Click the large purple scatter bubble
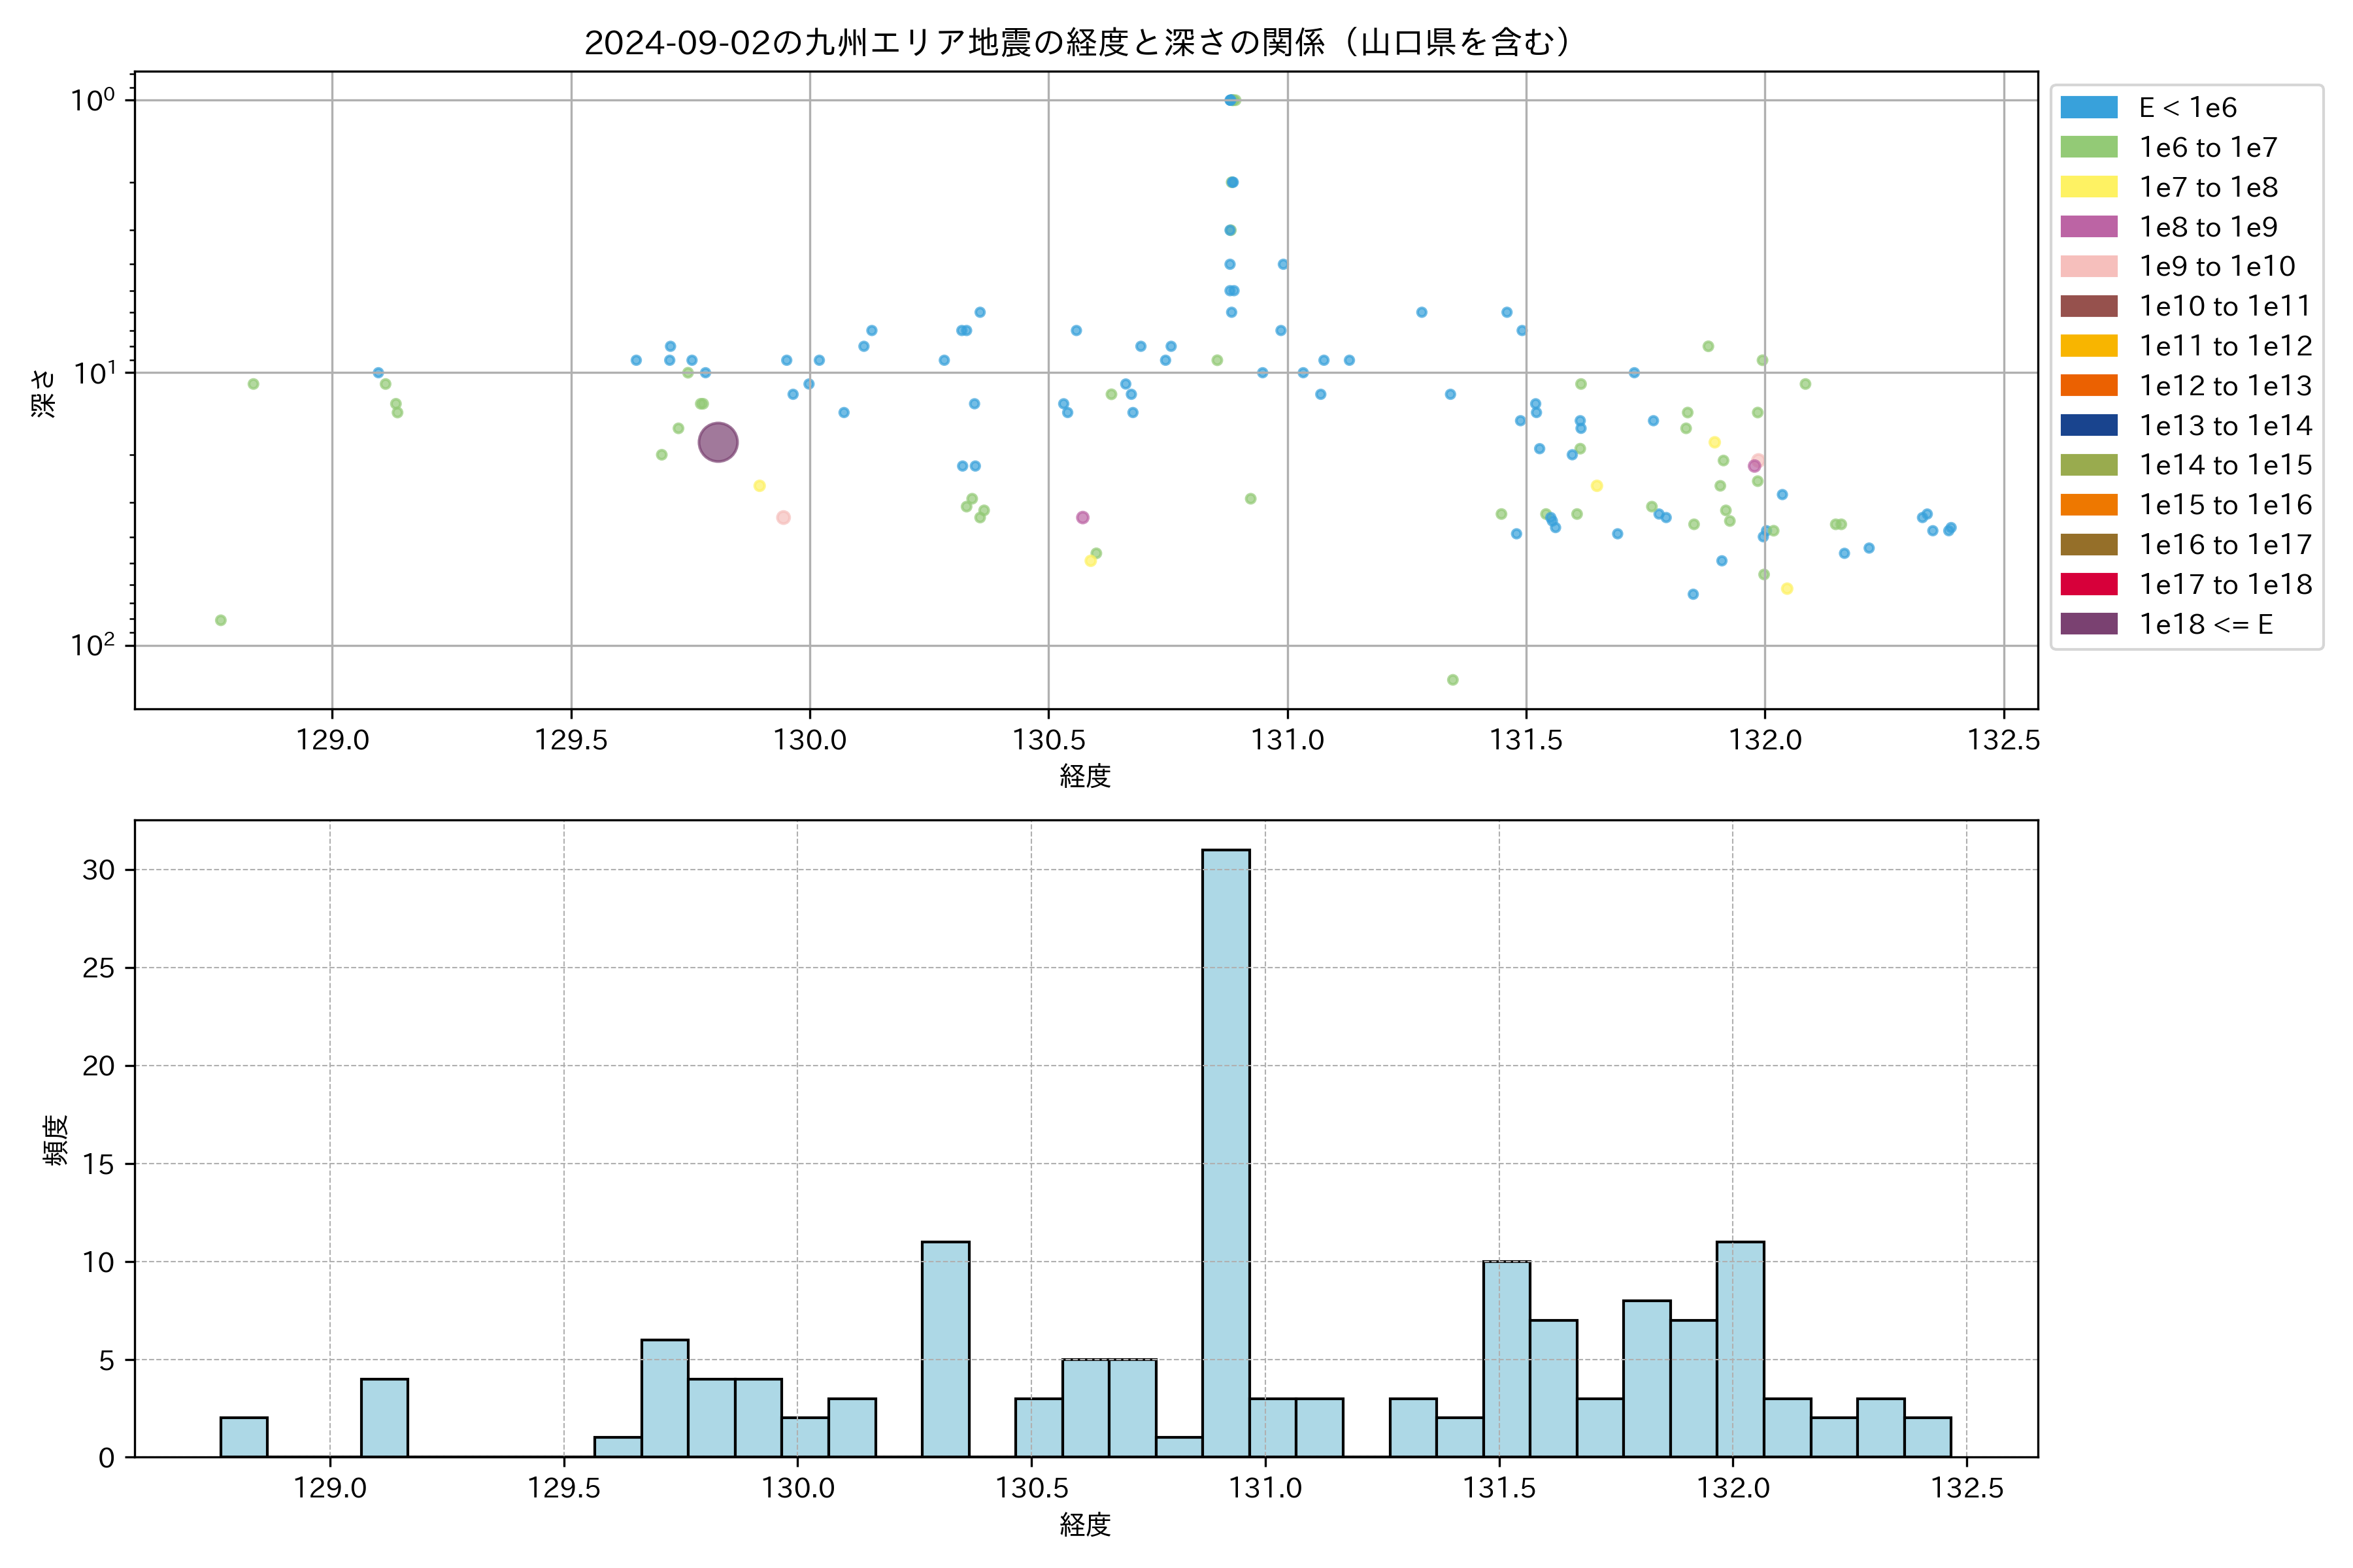 [x=717, y=442]
